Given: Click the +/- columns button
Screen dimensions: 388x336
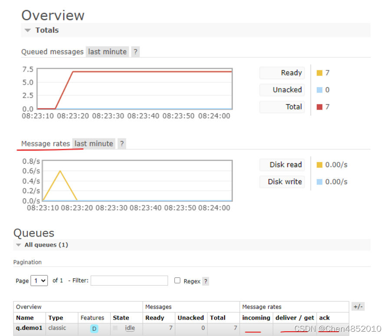Looking at the screenshot, I should click(x=358, y=306).
